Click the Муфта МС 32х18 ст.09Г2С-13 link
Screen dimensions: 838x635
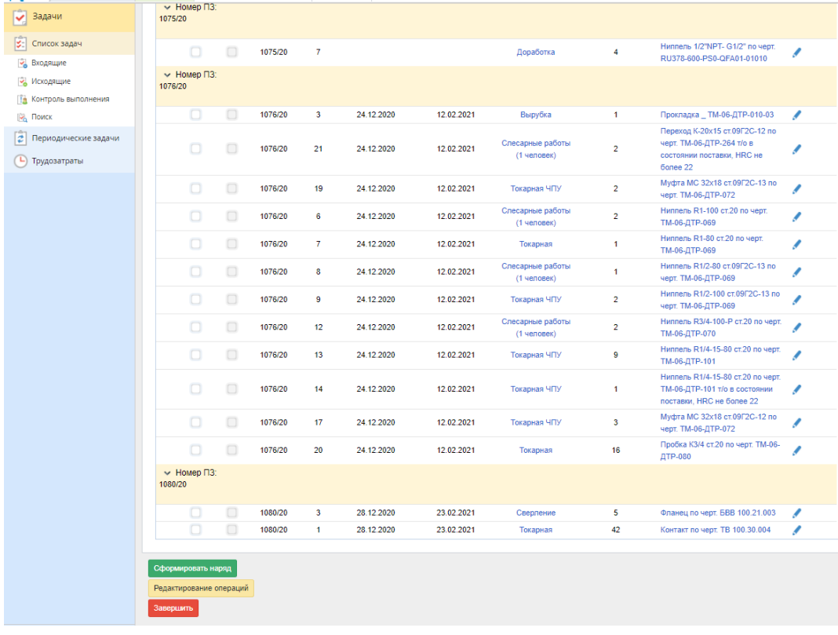pos(718,188)
